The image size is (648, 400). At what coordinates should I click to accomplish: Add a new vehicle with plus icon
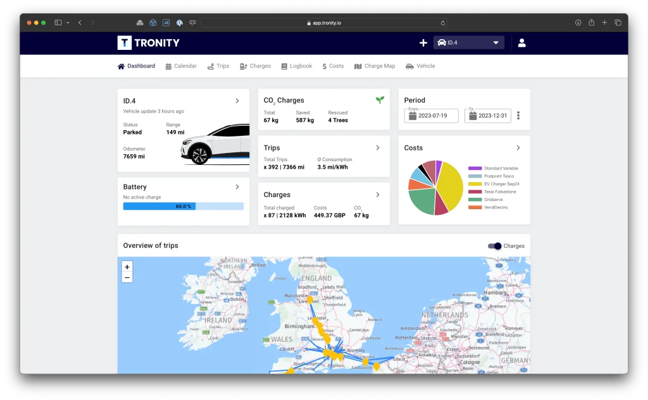(x=423, y=43)
